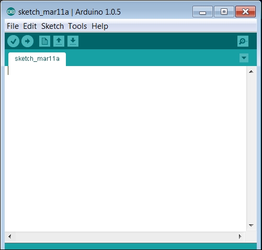
Task: Open the Sketch menu
Action: (x=52, y=26)
